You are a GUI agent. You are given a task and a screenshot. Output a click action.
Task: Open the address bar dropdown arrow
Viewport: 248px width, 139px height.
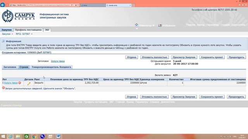[74, 5]
